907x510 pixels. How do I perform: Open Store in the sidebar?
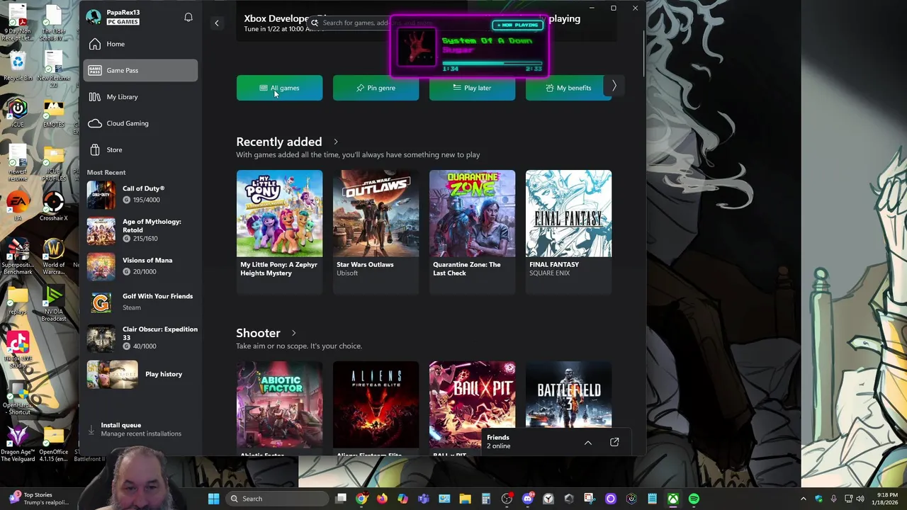click(x=140, y=149)
